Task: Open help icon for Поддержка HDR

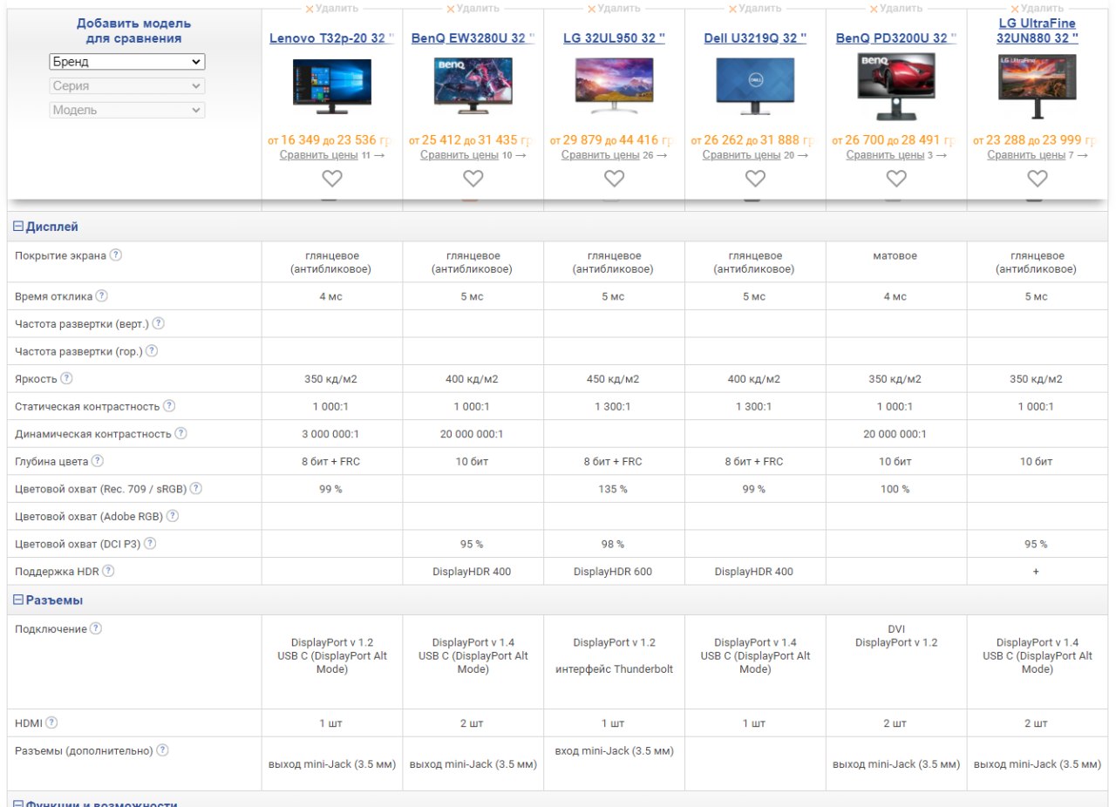Action: [108, 571]
